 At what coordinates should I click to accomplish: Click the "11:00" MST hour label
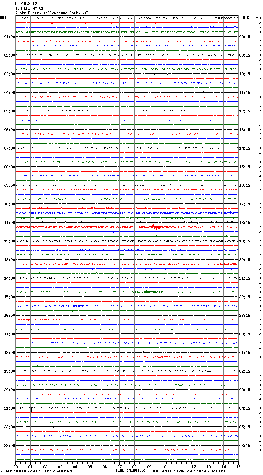[10, 223]
